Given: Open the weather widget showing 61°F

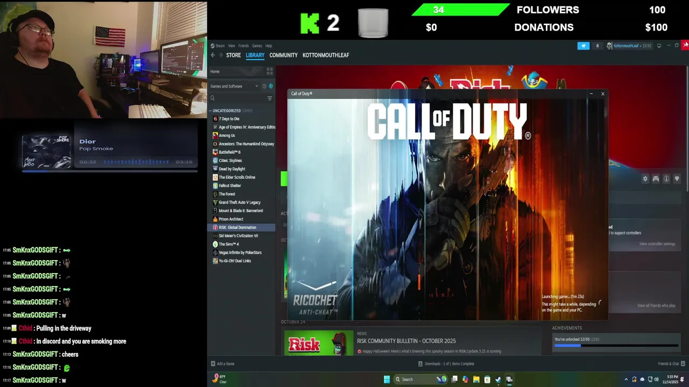Looking at the screenshot, I should 220,379.
